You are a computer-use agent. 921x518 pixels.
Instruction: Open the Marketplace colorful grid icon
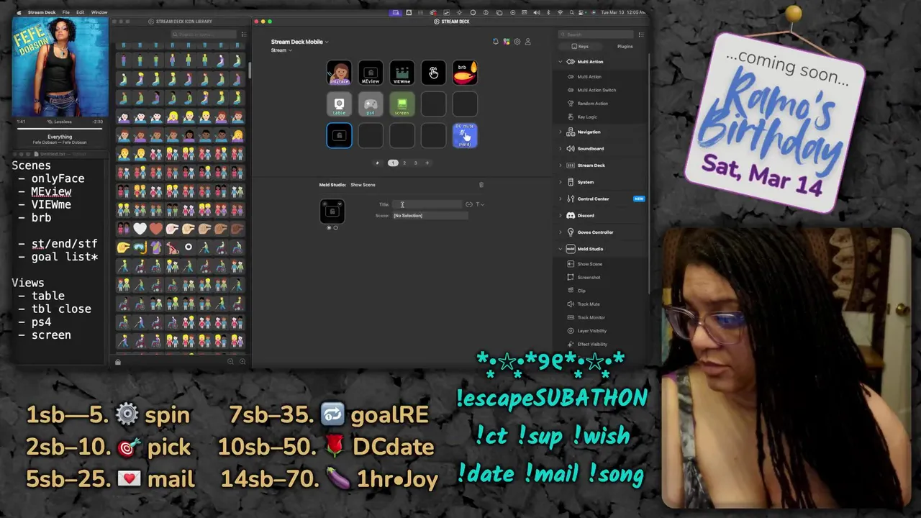pyautogui.click(x=507, y=42)
